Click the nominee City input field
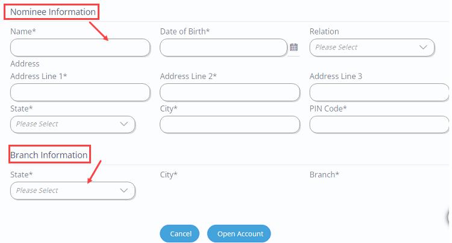 pos(230,125)
